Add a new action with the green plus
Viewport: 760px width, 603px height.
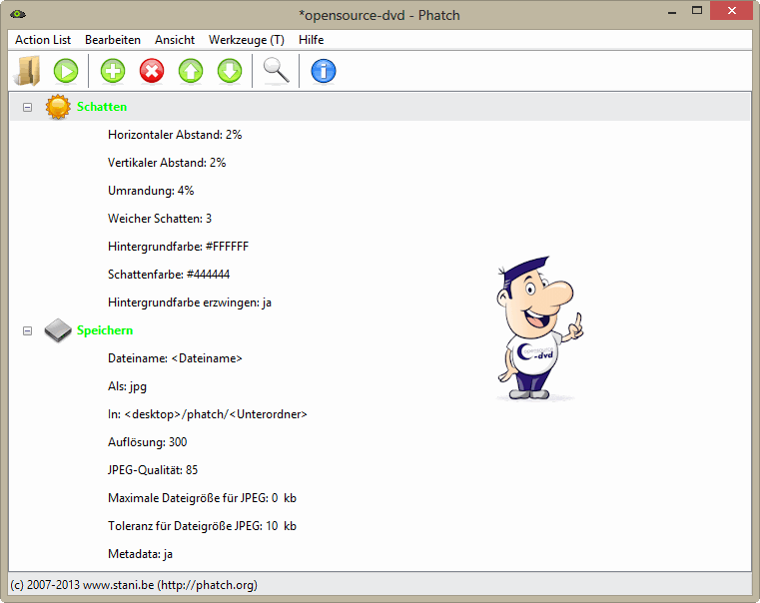point(114,71)
